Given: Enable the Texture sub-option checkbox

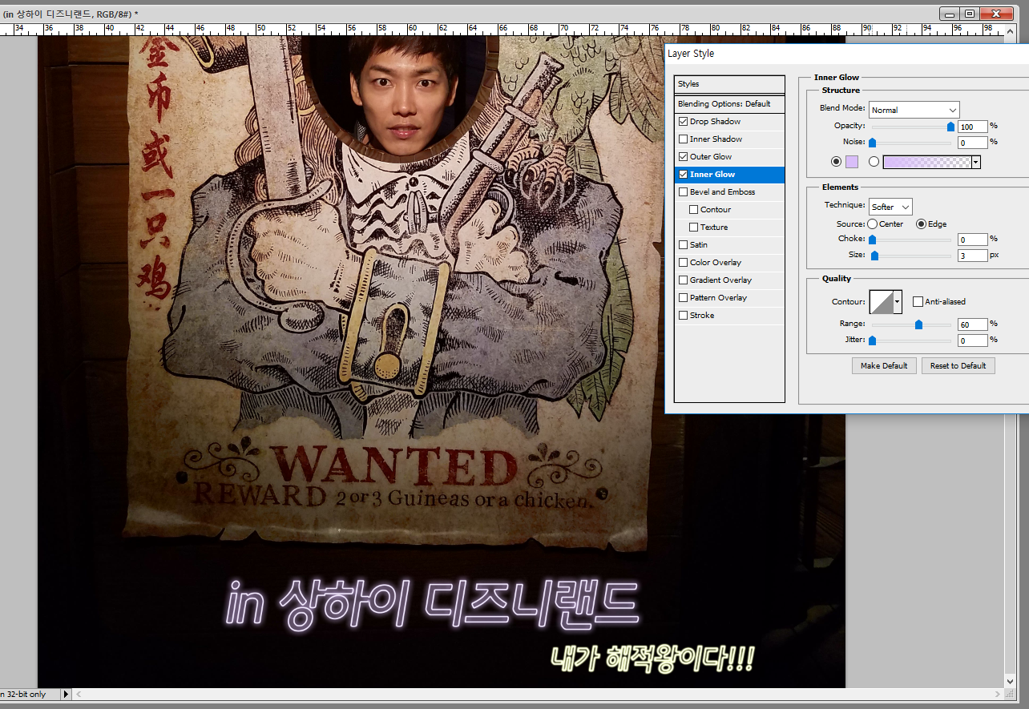Looking at the screenshot, I should [x=693, y=228].
